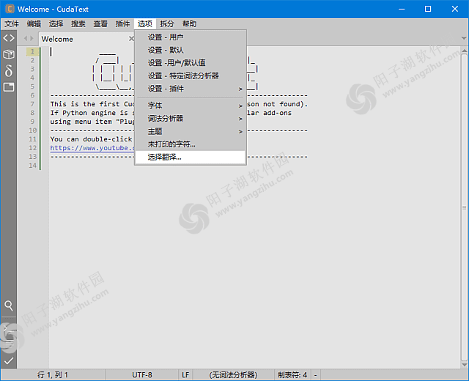
Task: Click the text "add-ons" on line 8
Action: 277,113
